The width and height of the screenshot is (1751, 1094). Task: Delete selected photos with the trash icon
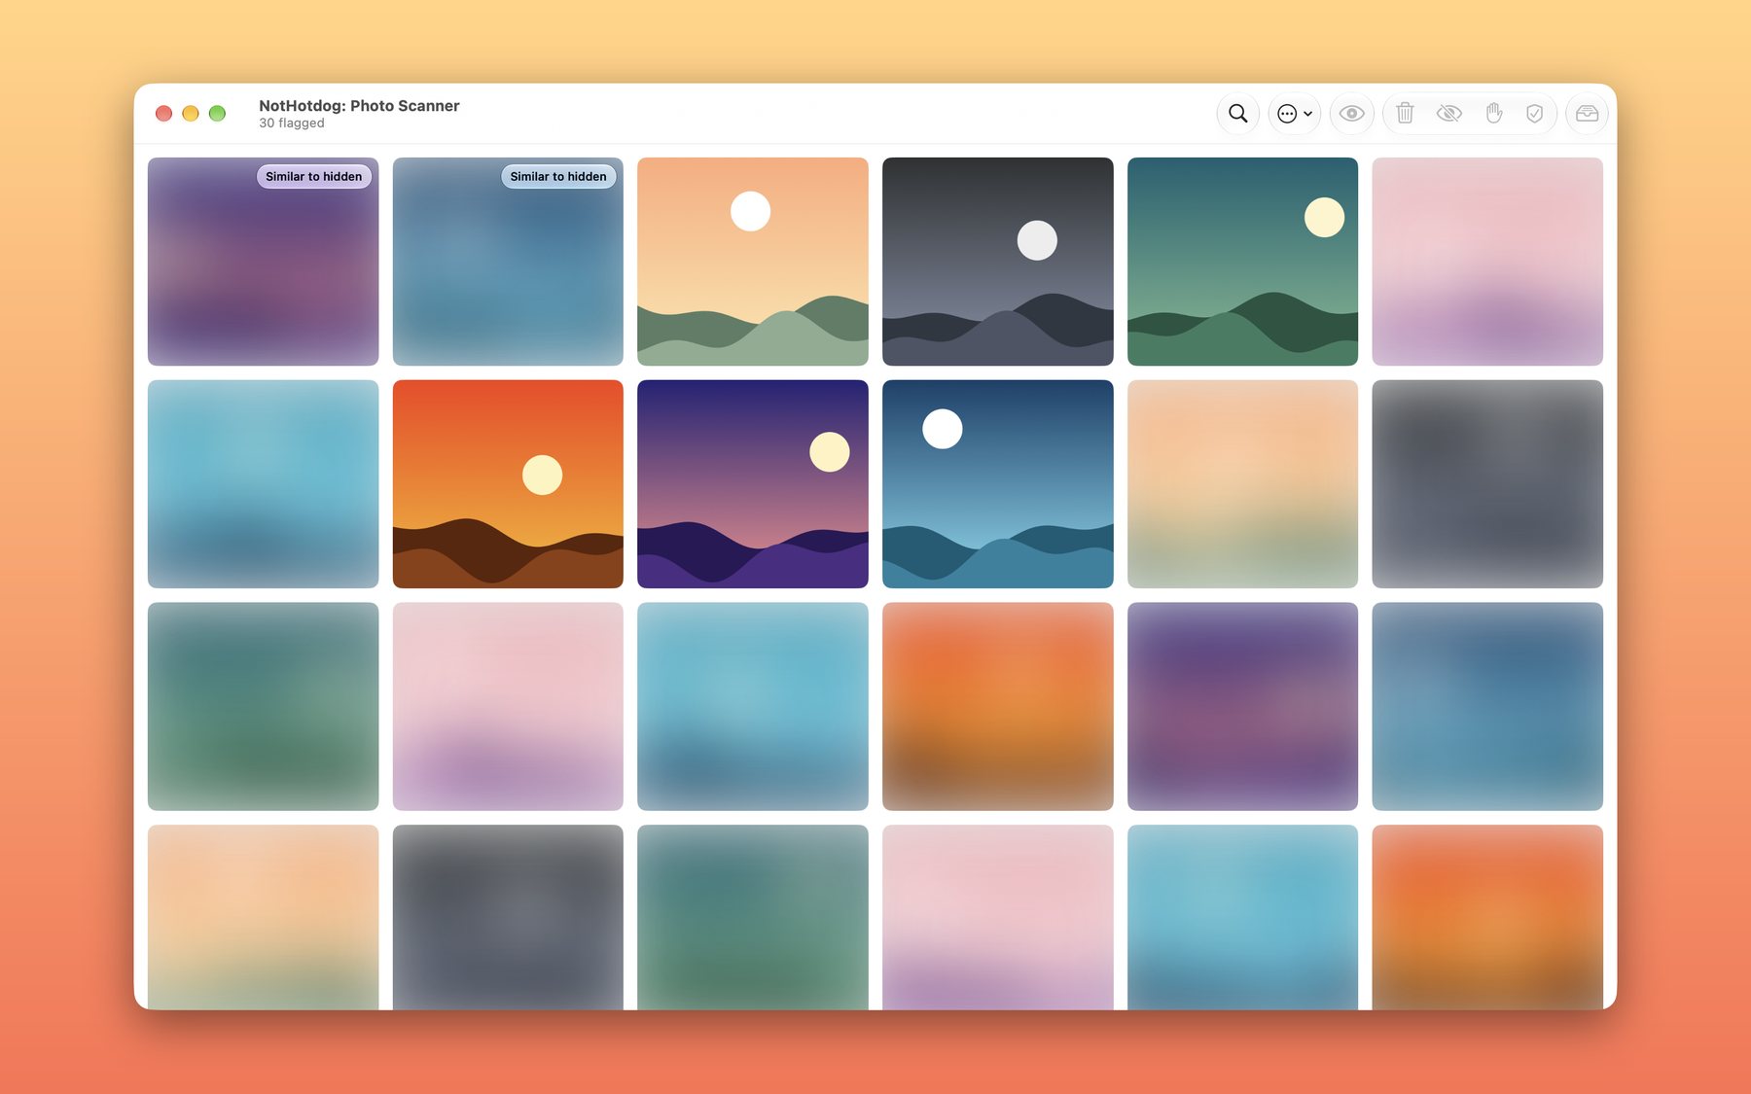pos(1405,114)
